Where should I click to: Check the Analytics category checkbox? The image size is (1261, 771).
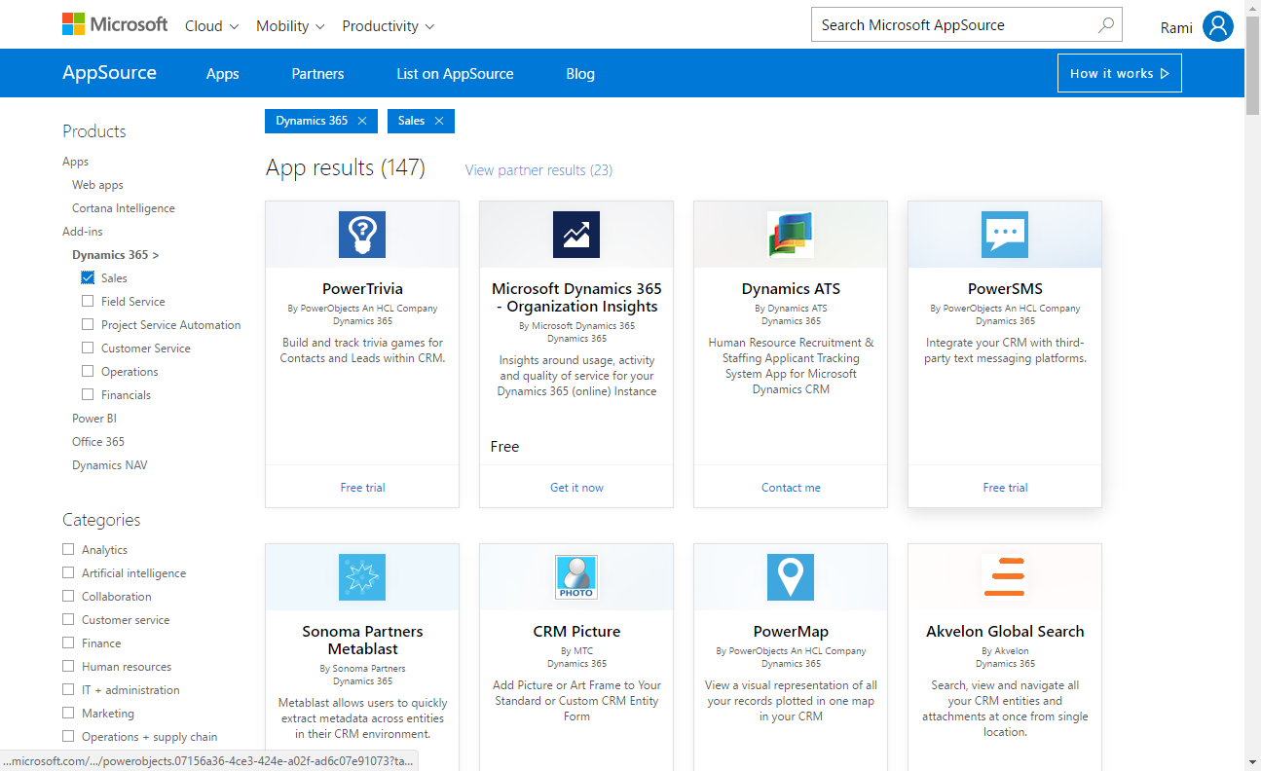click(68, 550)
